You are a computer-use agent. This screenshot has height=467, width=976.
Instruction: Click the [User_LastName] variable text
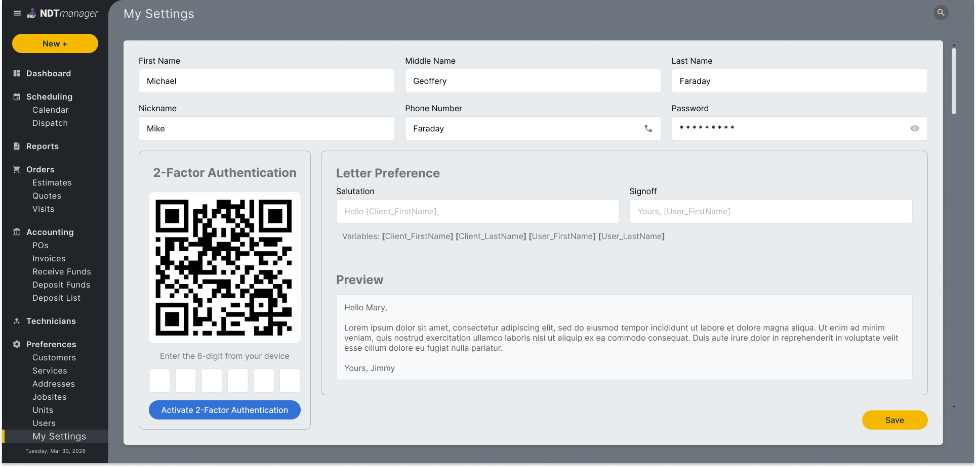pos(631,236)
